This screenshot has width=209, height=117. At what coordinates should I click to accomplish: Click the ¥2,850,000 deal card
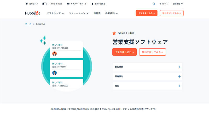coord(66,84)
